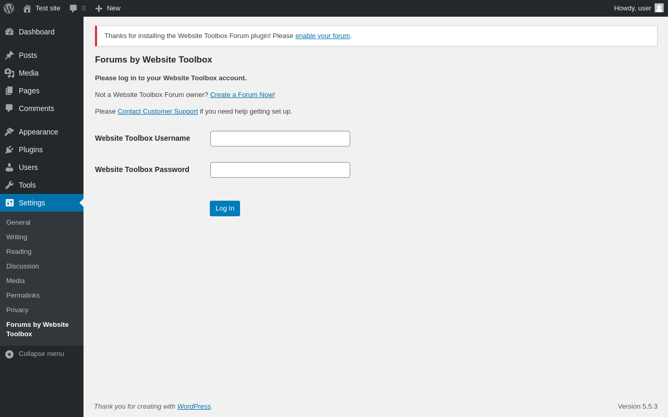This screenshot has height=417, width=668.
Task: Click the Plugins plug icon
Action: [9, 150]
